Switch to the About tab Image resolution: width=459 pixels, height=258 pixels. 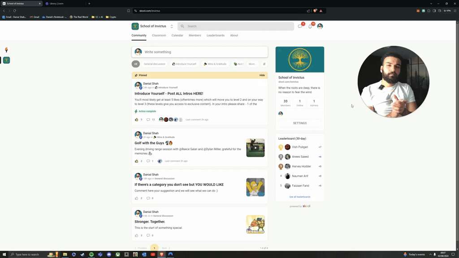click(234, 35)
